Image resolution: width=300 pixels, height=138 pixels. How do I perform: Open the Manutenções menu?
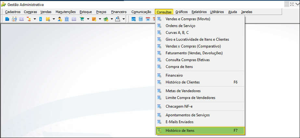click(66, 12)
